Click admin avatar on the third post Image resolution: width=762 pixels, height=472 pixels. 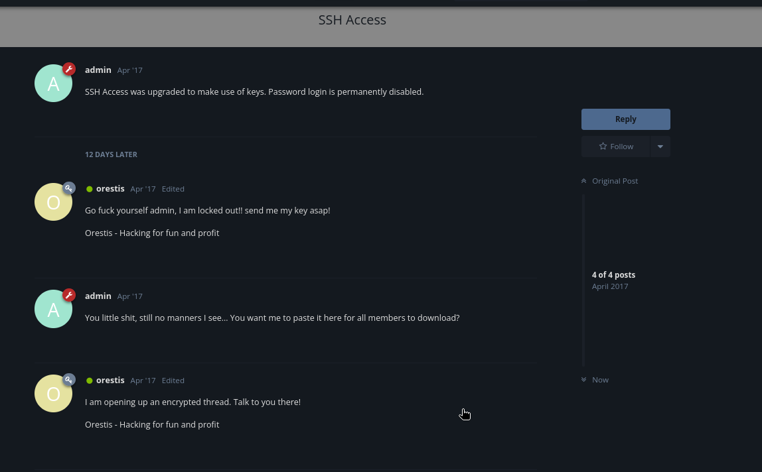pos(53,309)
